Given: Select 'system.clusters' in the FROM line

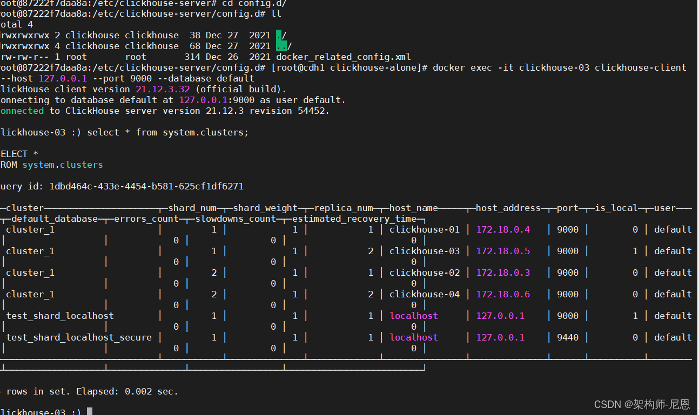Looking at the screenshot, I should (x=63, y=165).
